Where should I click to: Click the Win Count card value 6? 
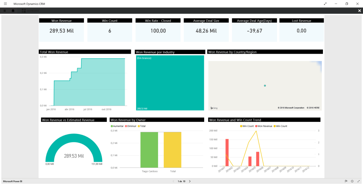click(x=110, y=31)
